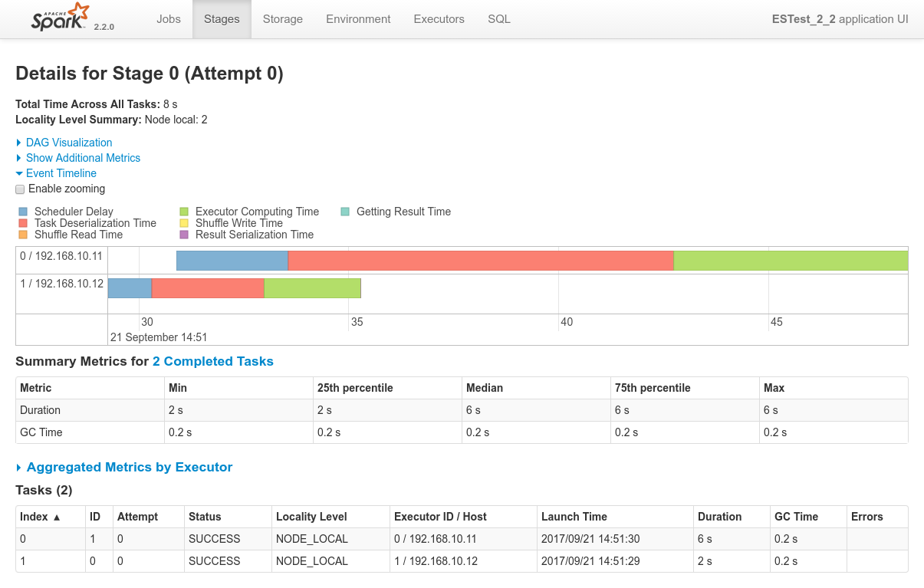Open the Stages tab
924x588 pixels.
(x=222, y=19)
